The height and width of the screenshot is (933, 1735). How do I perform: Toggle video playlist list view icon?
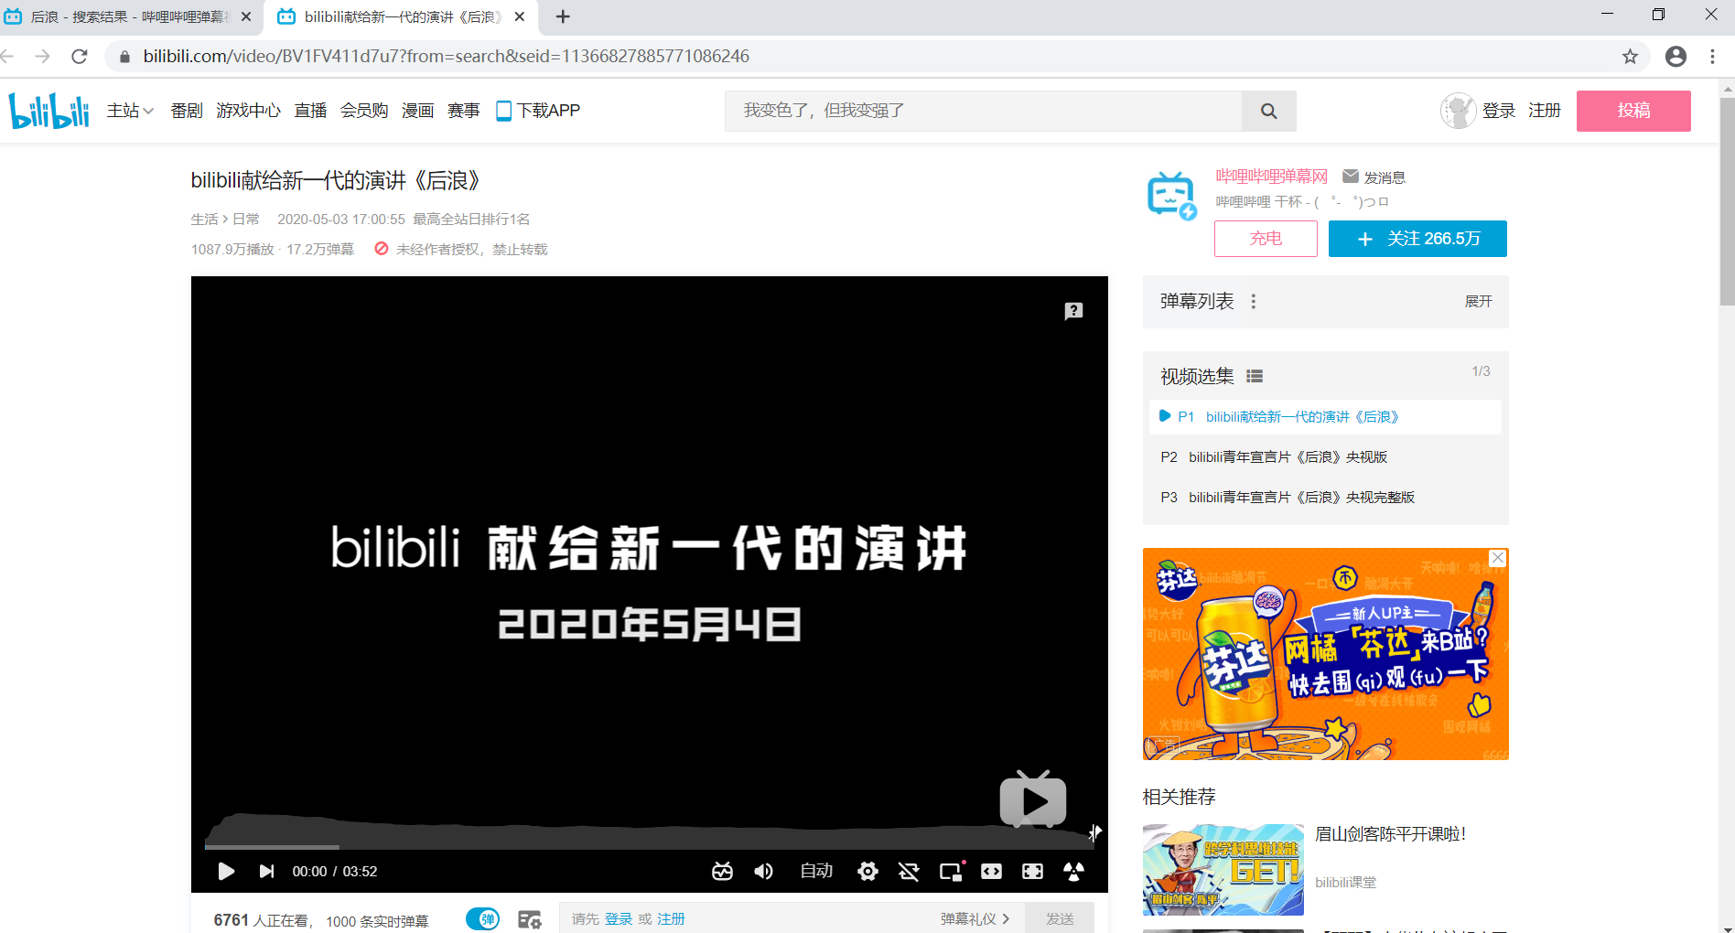tap(1255, 376)
